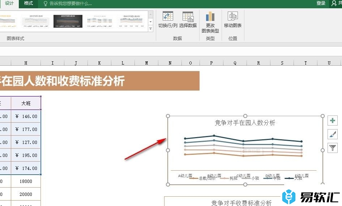
Task: Switch to the 格式 tab
Action: [x=28, y=3]
